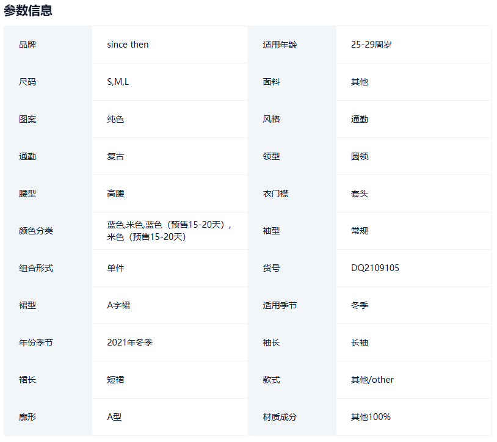Click the size value S,M,L
The height and width of the screenshot is (442, 497).
[118, 82]
